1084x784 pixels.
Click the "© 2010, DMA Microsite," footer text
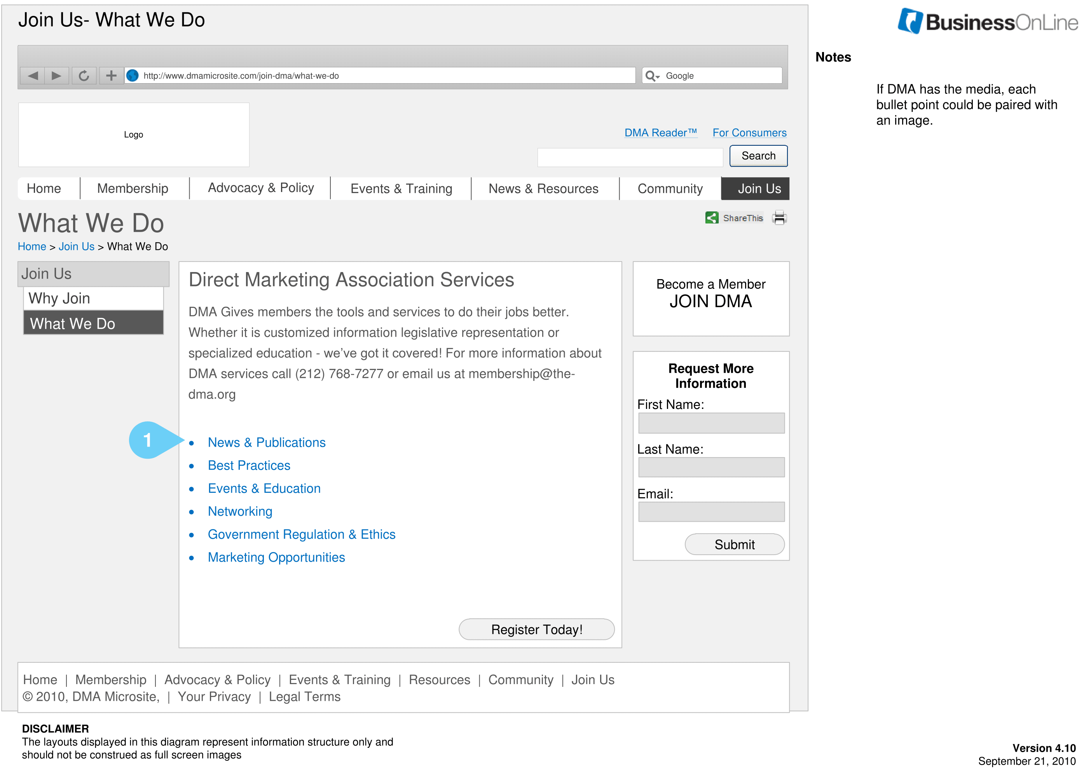point(91,697)
